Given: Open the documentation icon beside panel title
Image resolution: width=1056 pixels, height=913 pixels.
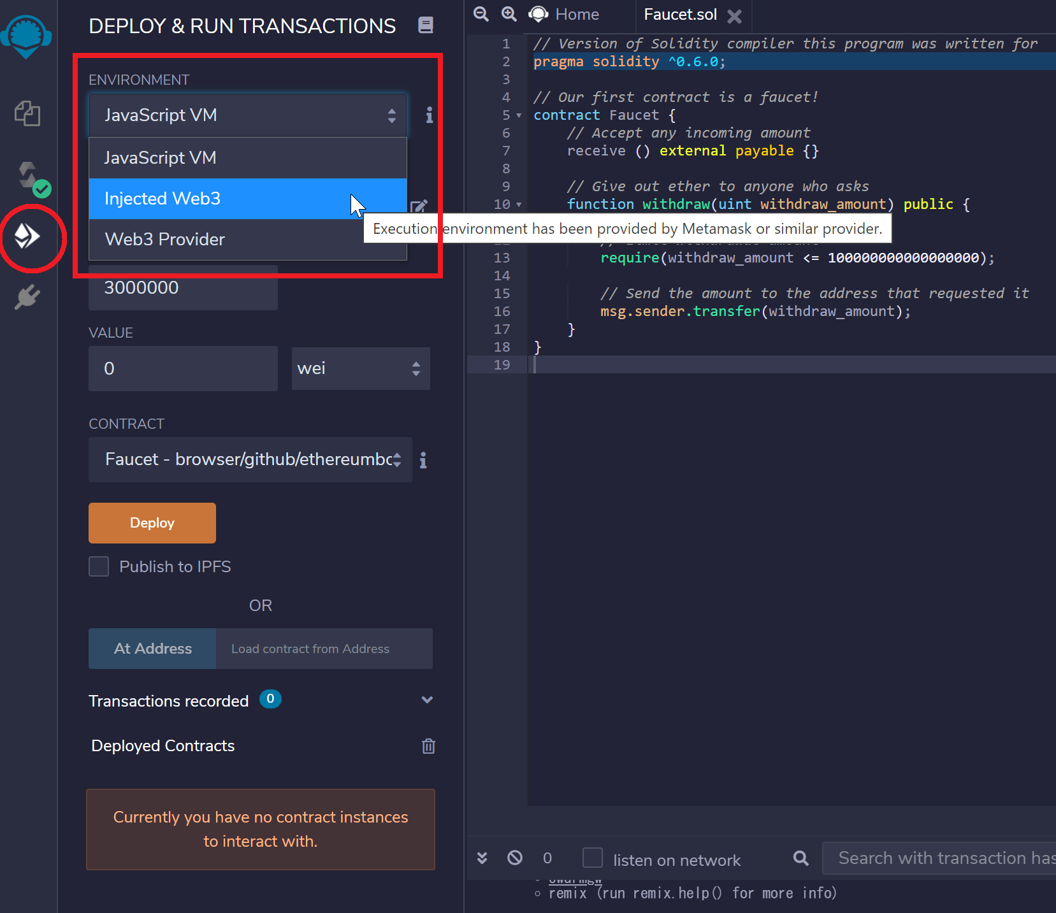Looking at the screenshot, I should click(x=426, y=25).
